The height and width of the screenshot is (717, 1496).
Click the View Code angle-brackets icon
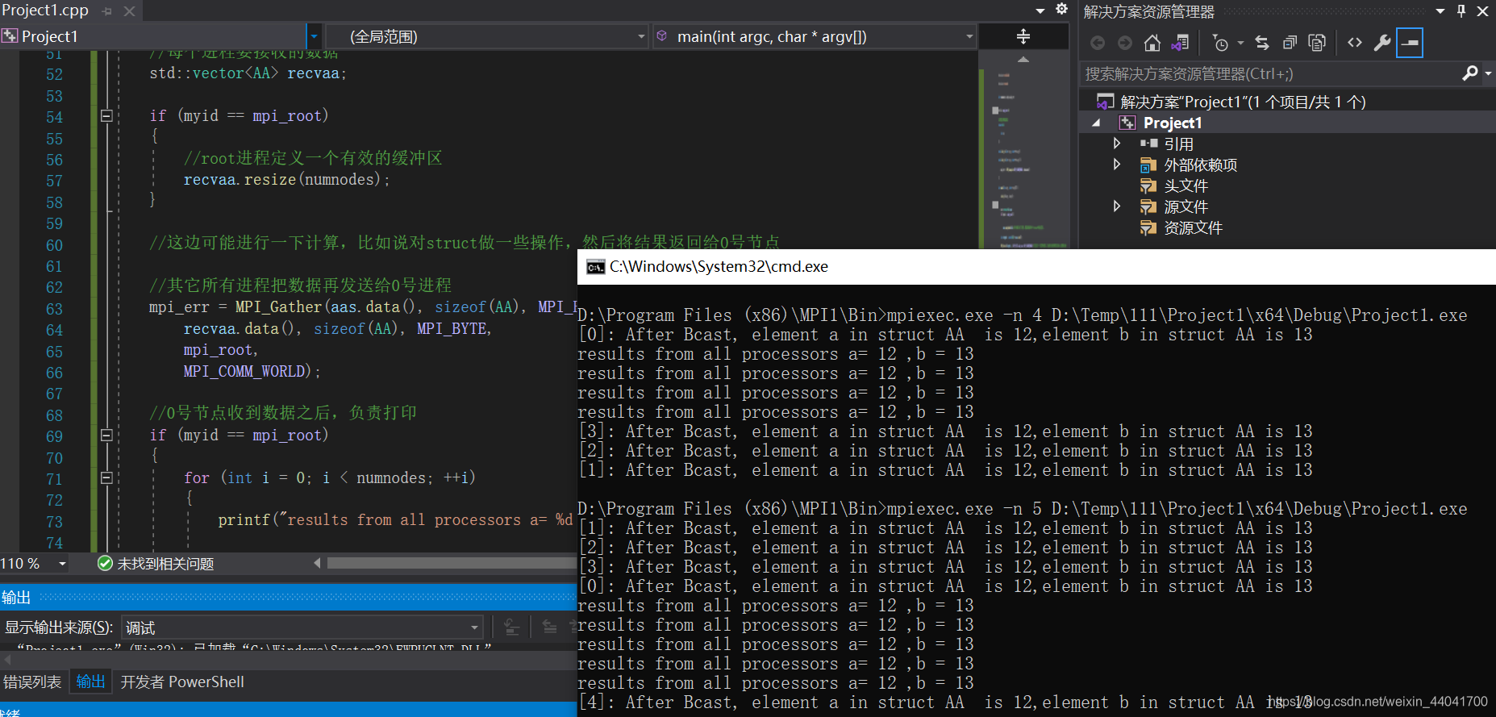[1355, 43]
